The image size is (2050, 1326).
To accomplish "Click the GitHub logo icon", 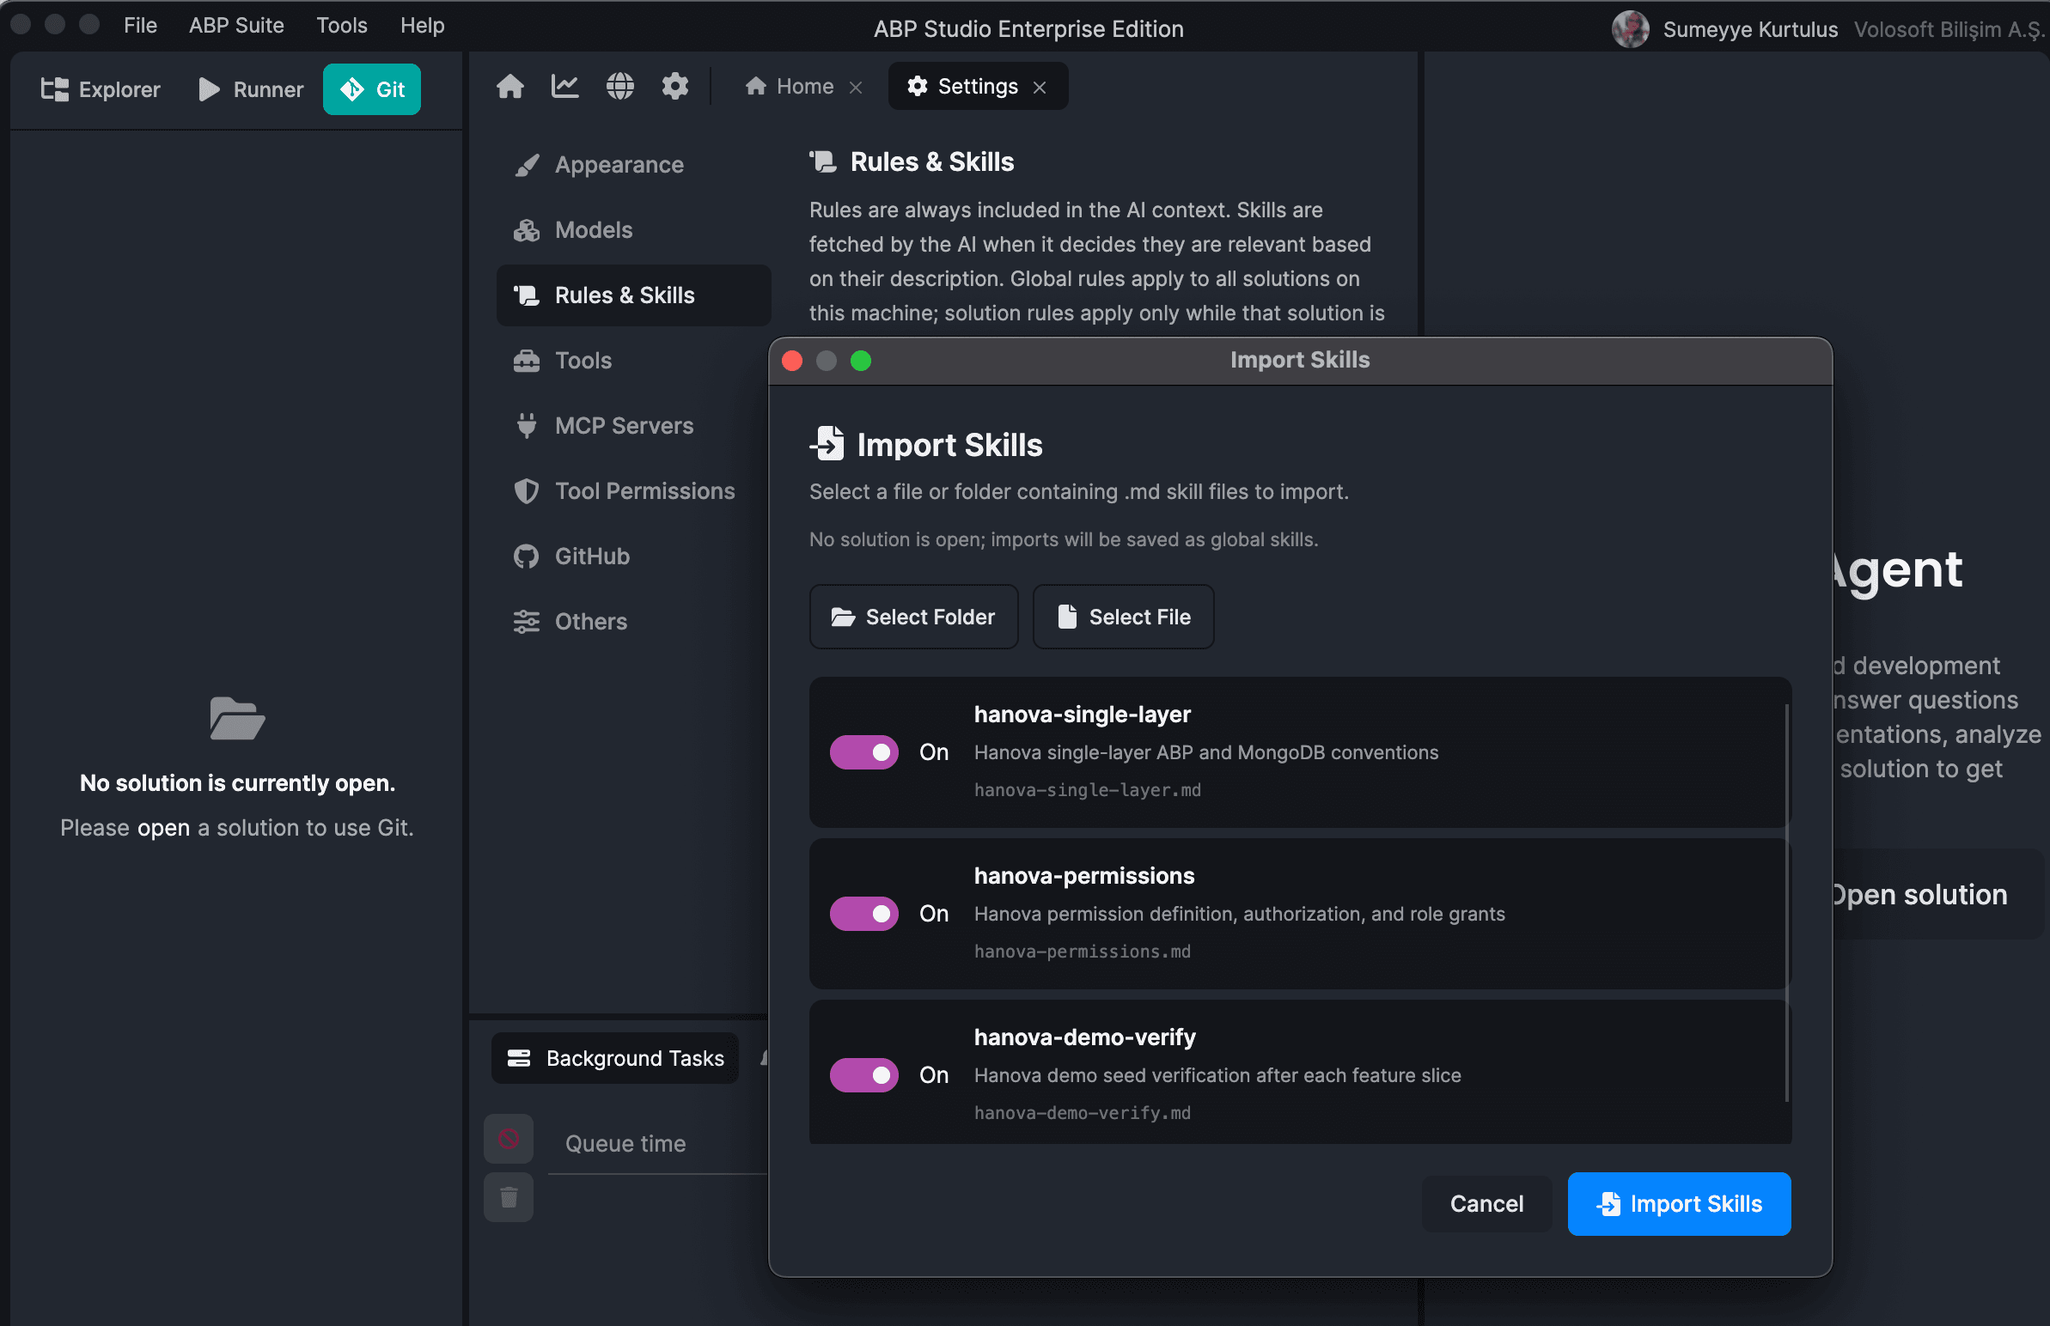I will [x=527, y=557].
